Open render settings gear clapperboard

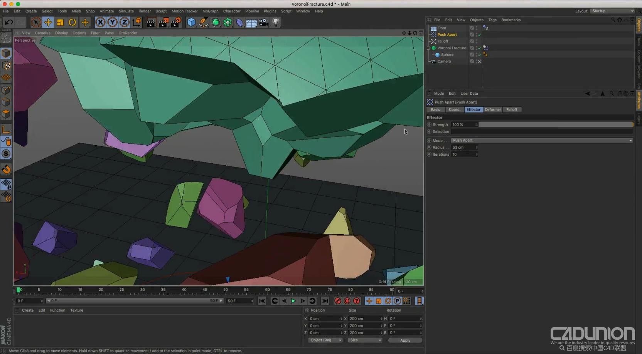click(176, 22)
